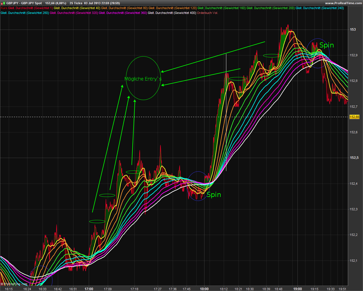Click the 153 price axis label
This screenshot has height=291, width=363.
[x=353, y=29]
